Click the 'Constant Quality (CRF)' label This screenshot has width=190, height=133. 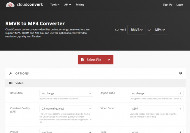click(20, 110)
